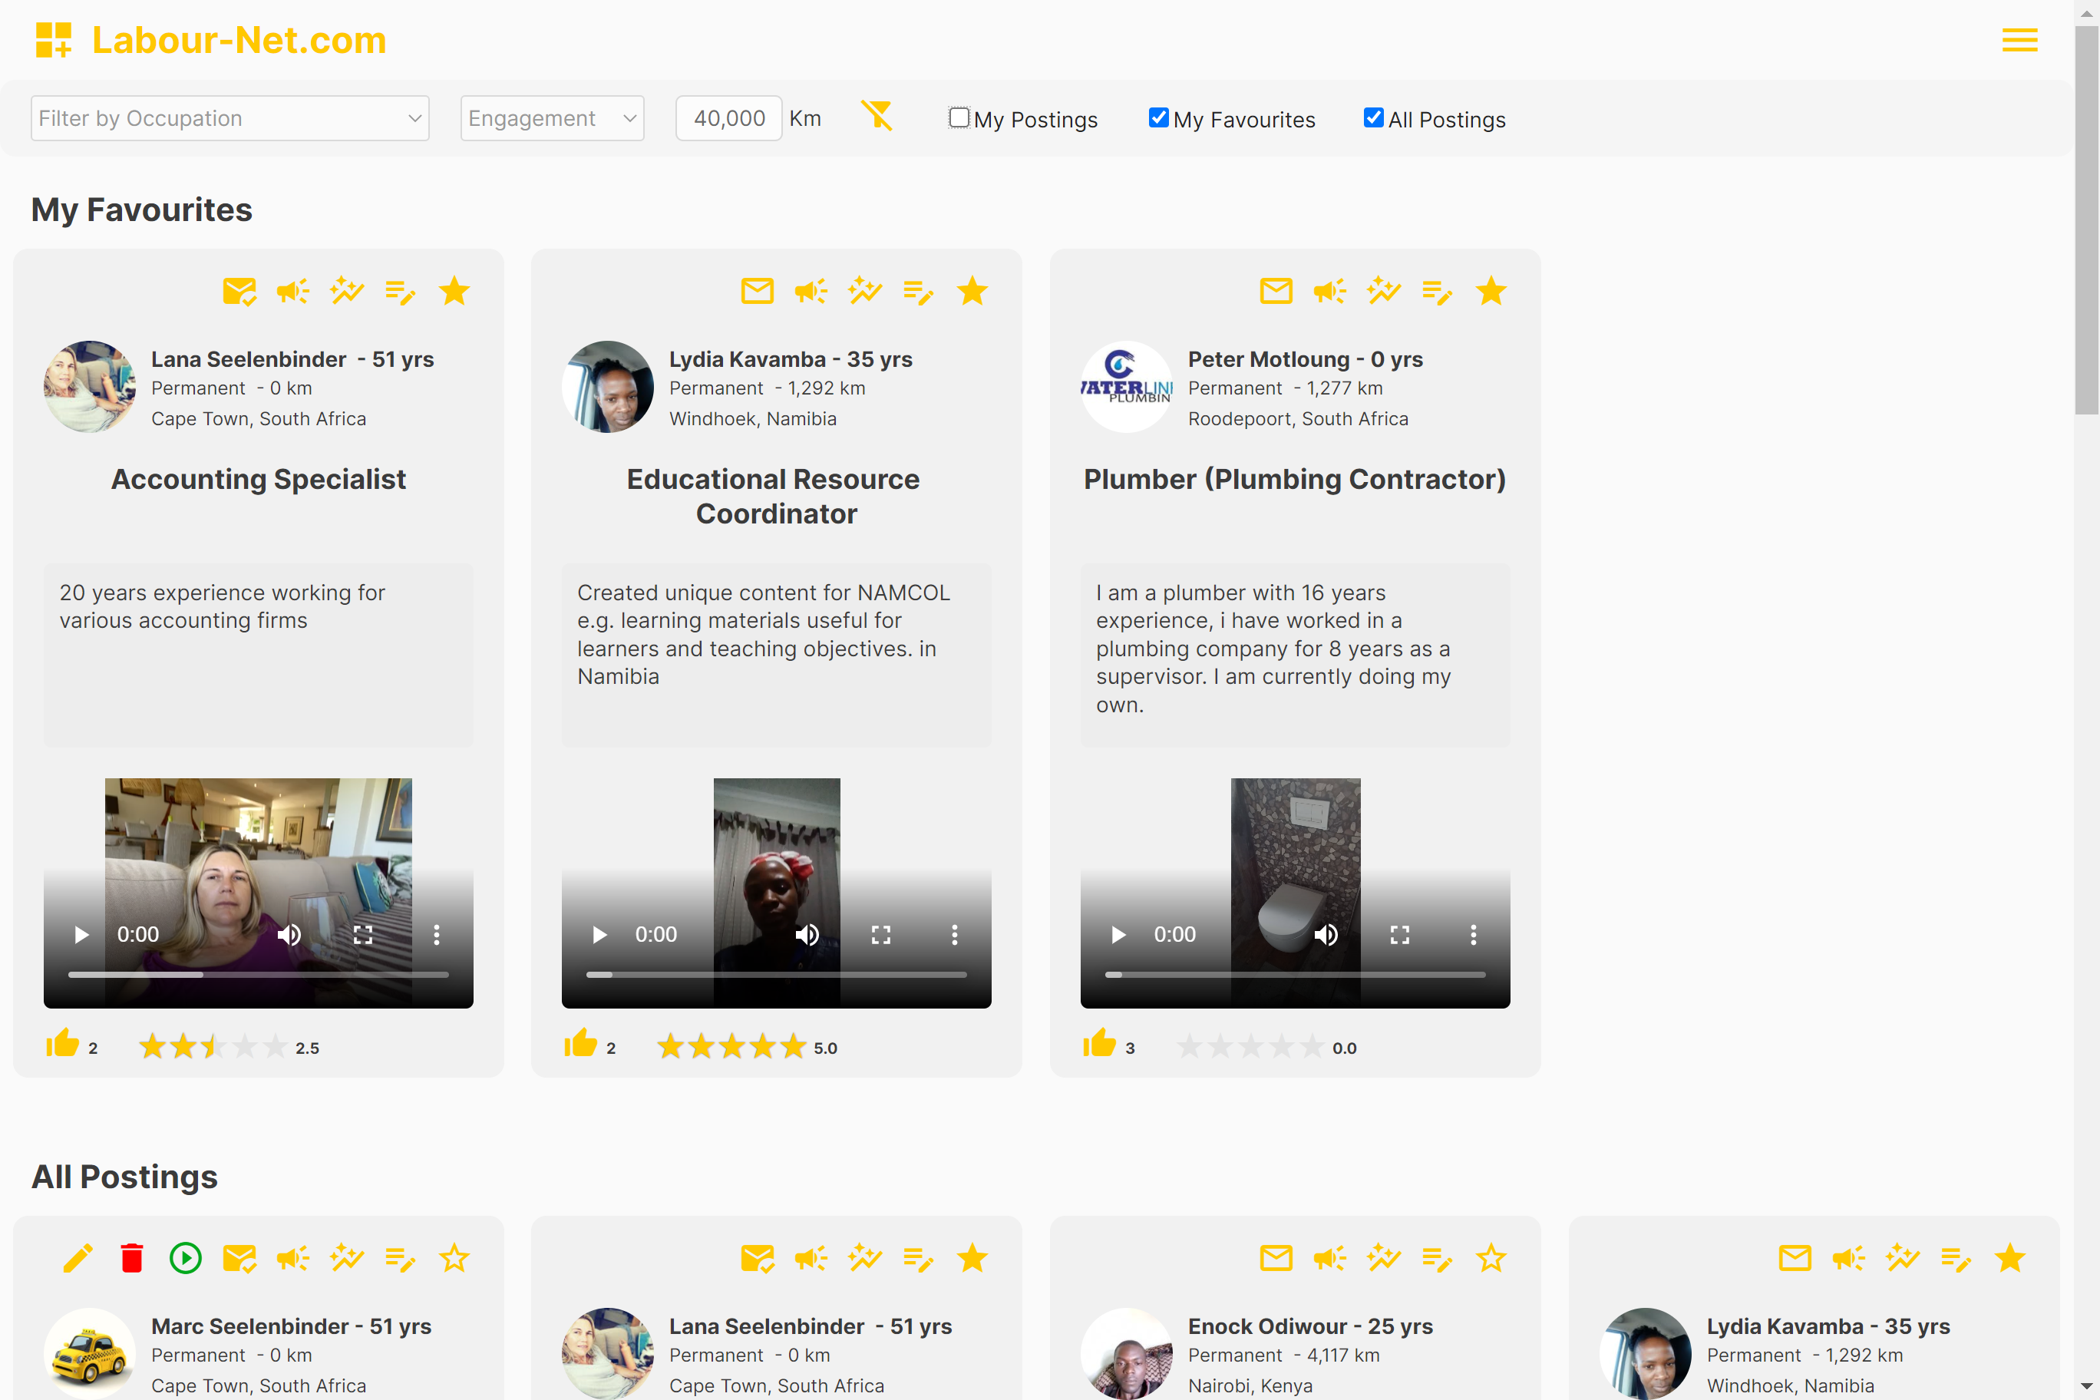Favourite Enock Odiwour's posting with star

tap(1491, 1258)
